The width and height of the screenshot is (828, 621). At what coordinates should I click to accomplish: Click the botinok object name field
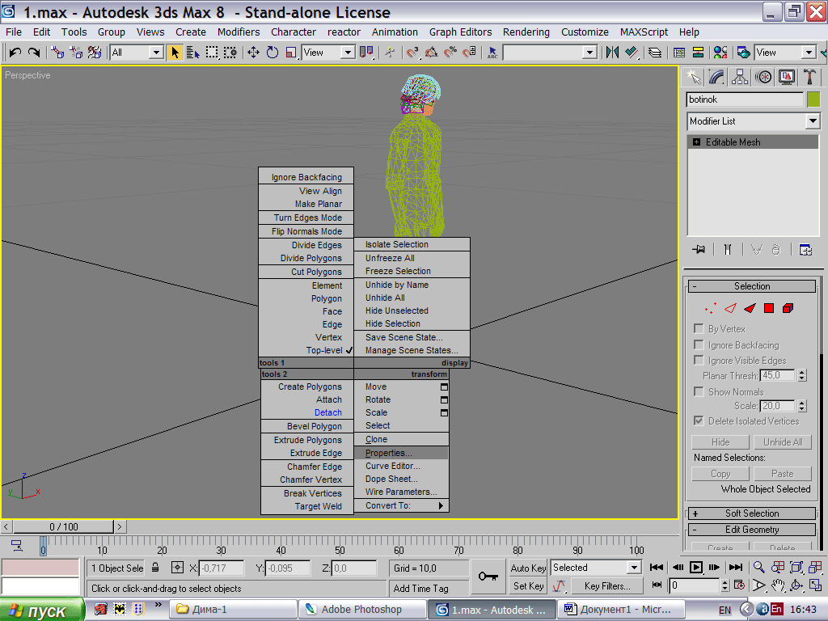745,99
